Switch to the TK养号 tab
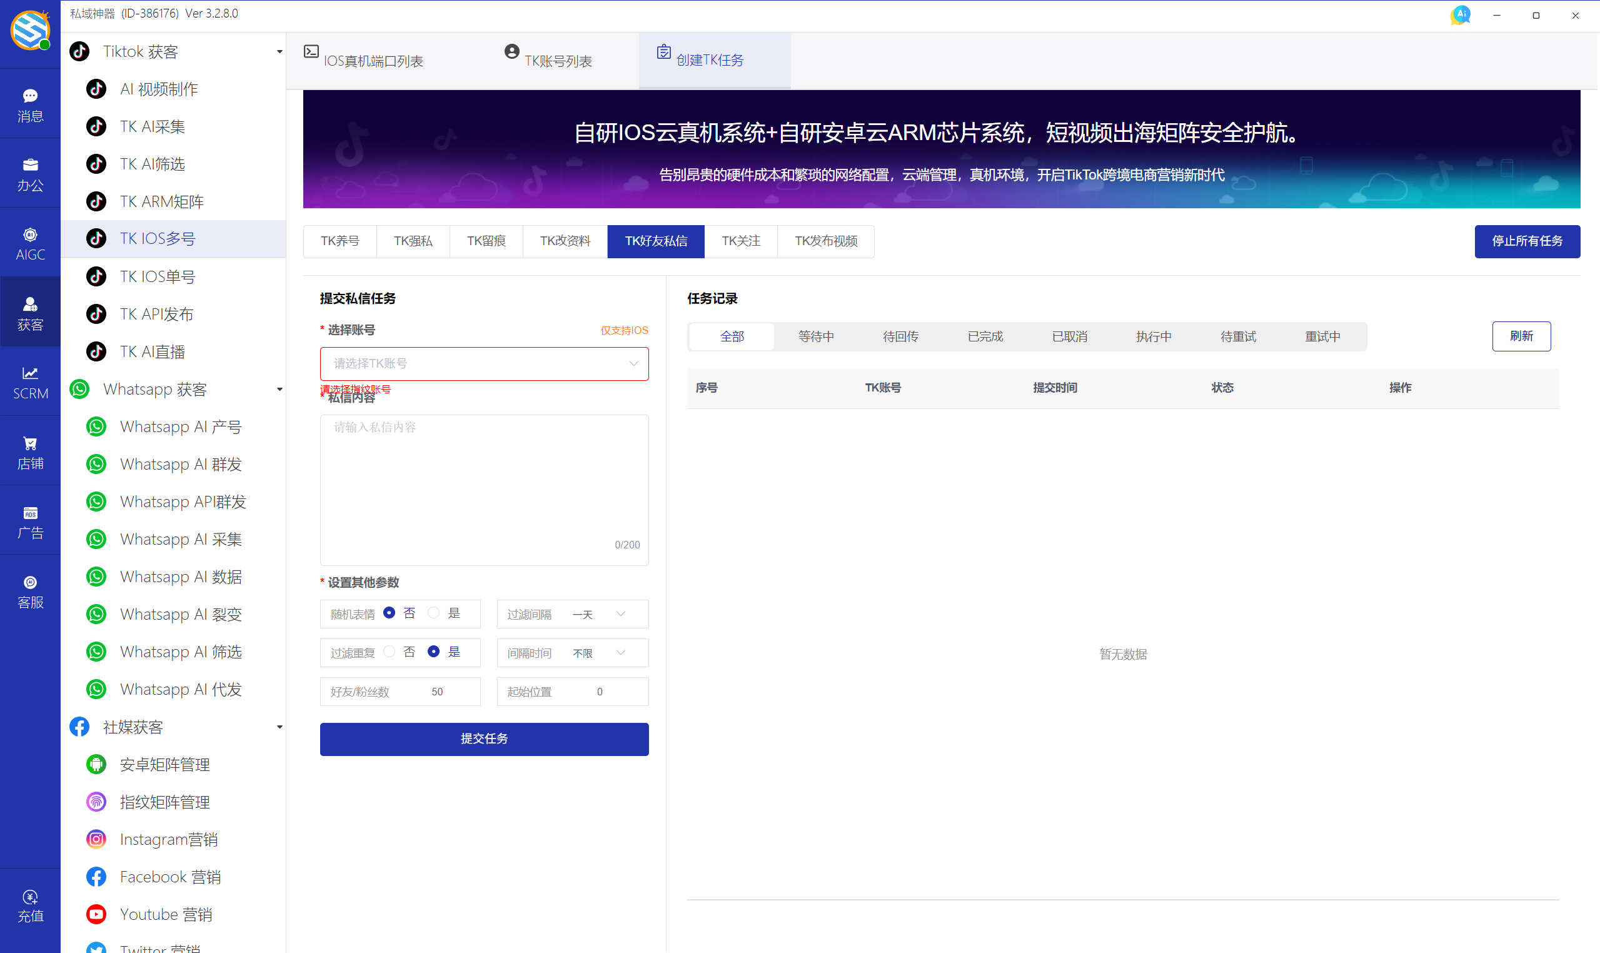The width and height of the screenshot is (1600, 953). [x=340, y=241]
